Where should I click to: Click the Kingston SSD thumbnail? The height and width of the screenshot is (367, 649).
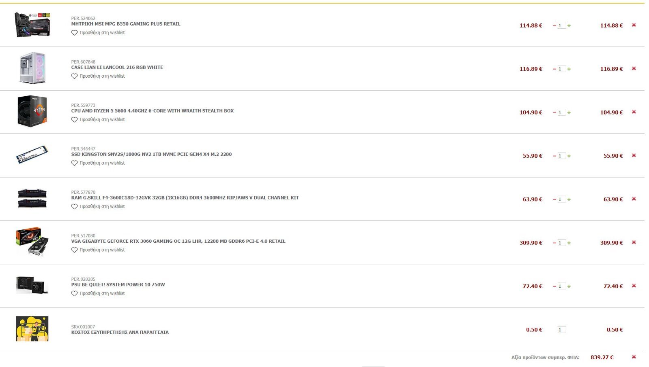point(32,155)
